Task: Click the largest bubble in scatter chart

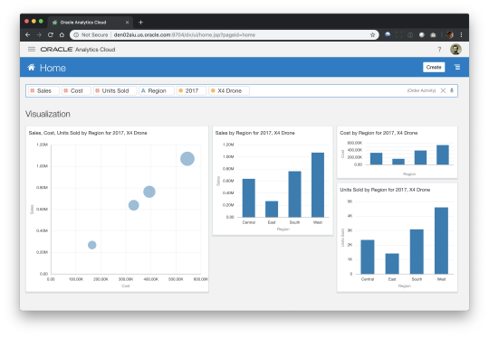Action: tap(187, 159)
